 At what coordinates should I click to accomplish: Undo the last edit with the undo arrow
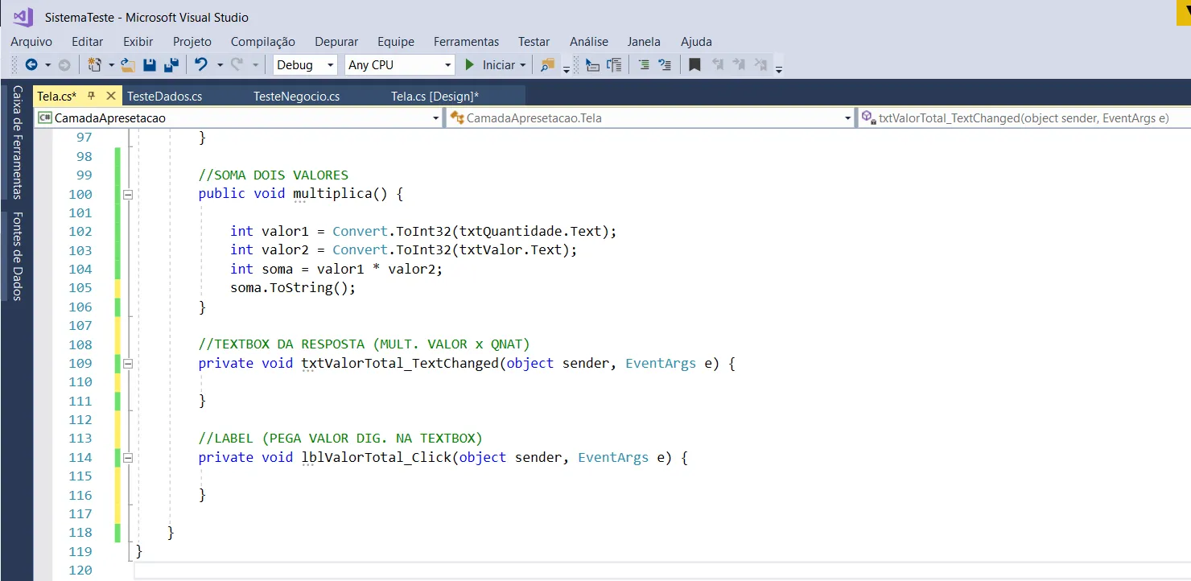[x=201, y=65]
